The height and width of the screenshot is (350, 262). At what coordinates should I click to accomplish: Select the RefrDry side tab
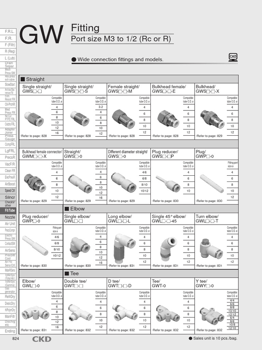[x=8, y=297]
